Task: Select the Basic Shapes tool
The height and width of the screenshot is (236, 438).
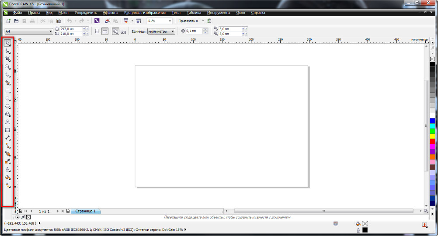Action: (7, 114)
